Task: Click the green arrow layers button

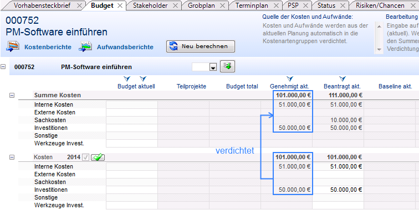Action: pos(227,66)
